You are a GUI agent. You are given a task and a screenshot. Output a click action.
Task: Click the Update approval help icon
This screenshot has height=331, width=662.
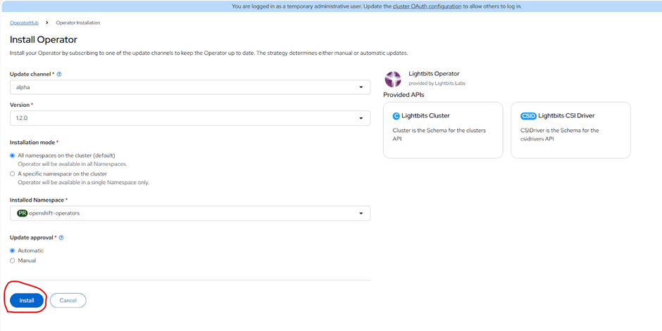61,238
